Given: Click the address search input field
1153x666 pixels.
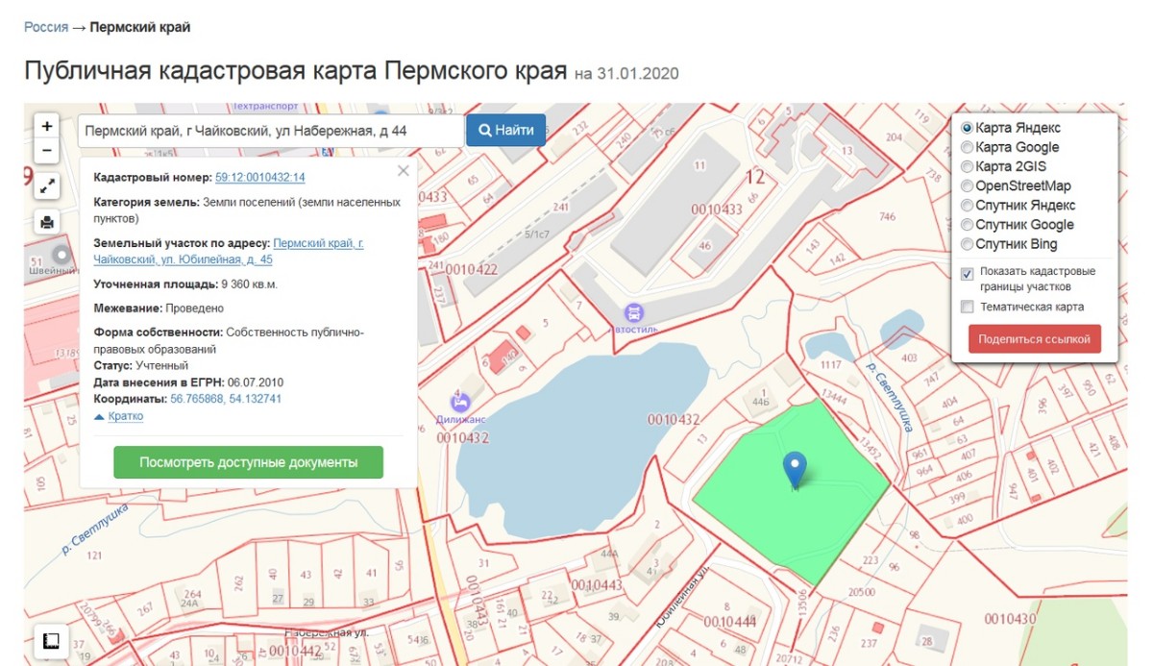Looking at the screenshot, I should (270, 131).
